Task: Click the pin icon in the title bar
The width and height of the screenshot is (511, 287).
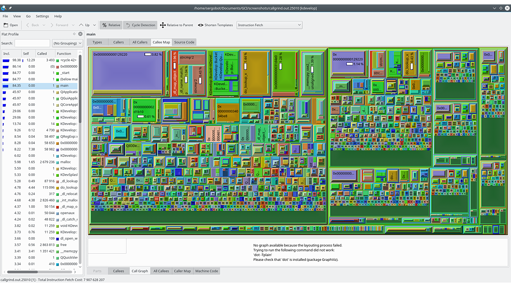Action: click(x=10, y=8)
